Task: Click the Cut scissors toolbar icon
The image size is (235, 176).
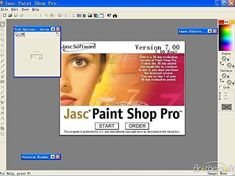Action: pyautogui.click(x=41, y=16)
